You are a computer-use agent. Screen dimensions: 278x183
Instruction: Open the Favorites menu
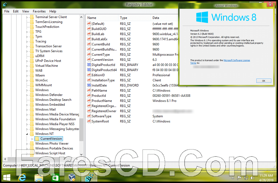39,11
